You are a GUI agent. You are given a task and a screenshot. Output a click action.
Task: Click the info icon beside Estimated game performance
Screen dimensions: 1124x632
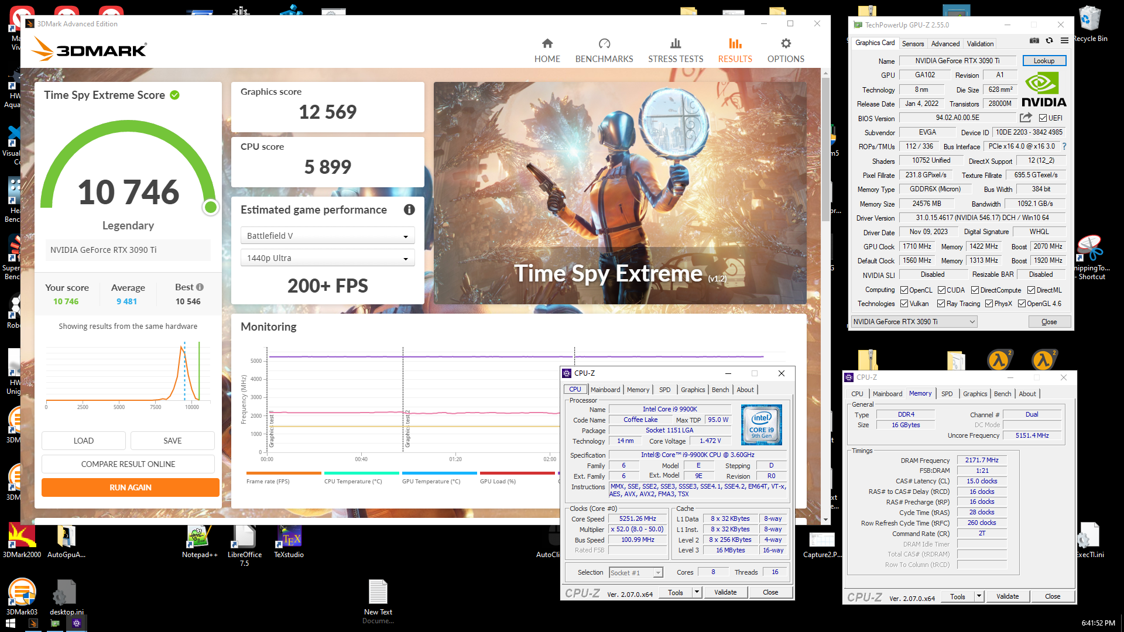(409, 209)
